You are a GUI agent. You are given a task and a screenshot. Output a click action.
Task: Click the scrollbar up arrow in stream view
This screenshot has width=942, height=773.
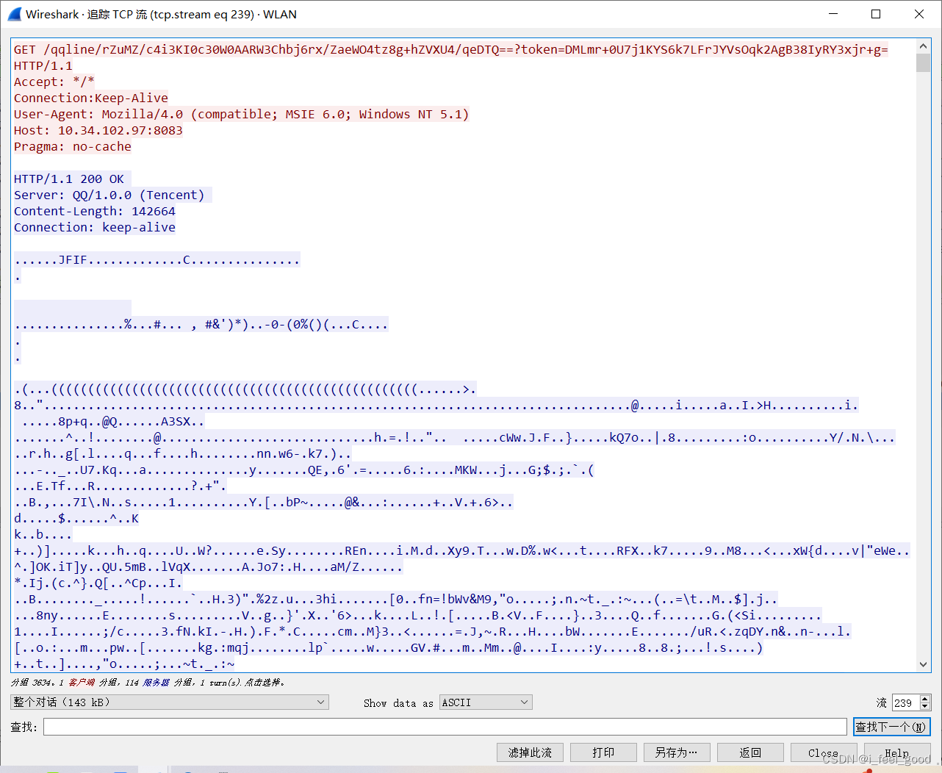tap(924, 46)
